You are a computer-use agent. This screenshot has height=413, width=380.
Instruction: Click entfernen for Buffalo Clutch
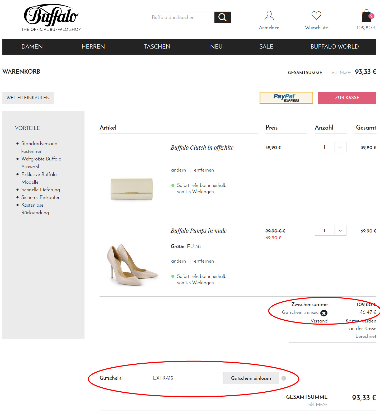(204, 170)
